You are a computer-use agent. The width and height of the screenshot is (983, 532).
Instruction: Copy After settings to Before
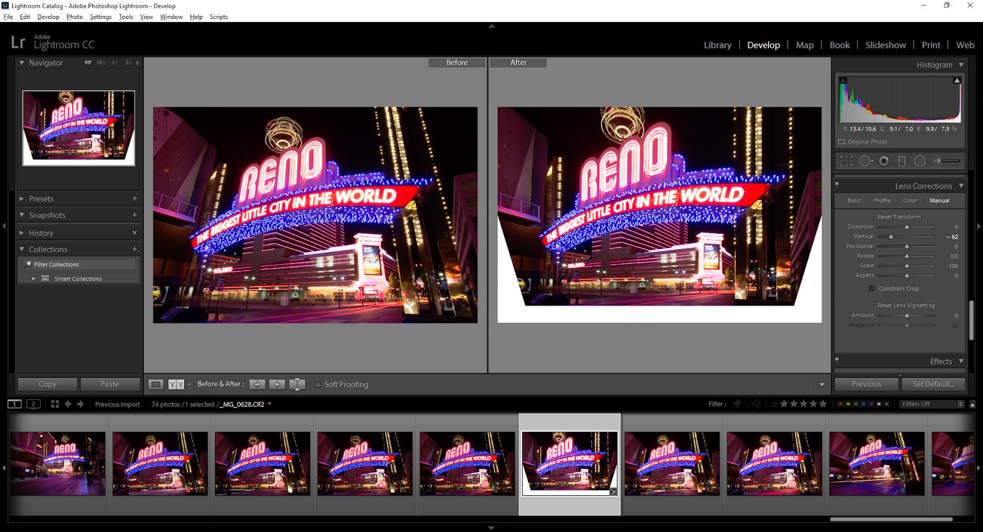[277, 384]
